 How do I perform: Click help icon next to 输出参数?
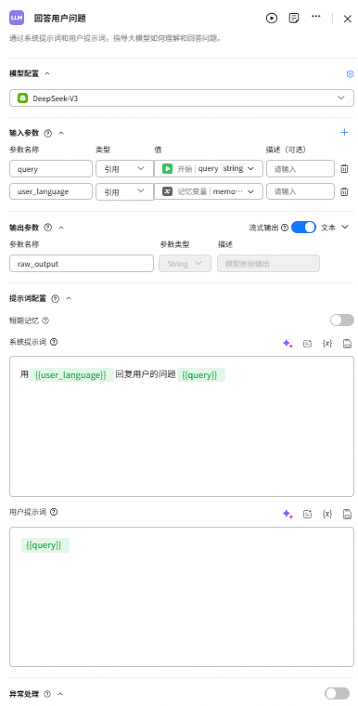click(x=48, y=228)
